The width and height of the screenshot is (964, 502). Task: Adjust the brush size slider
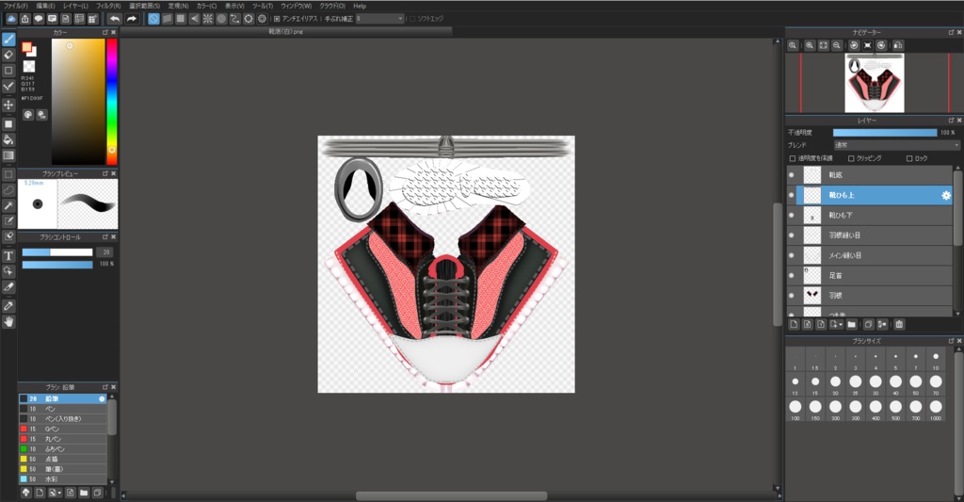tap(57, 252)
